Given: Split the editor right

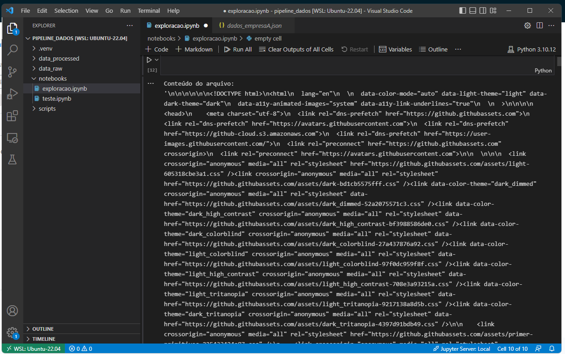Looking at the screenshot, I should point(539,26).
